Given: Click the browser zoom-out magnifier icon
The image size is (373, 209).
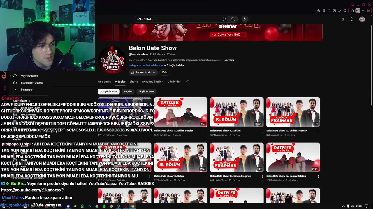Looking at the screenshot, I should tap(319, 11).
